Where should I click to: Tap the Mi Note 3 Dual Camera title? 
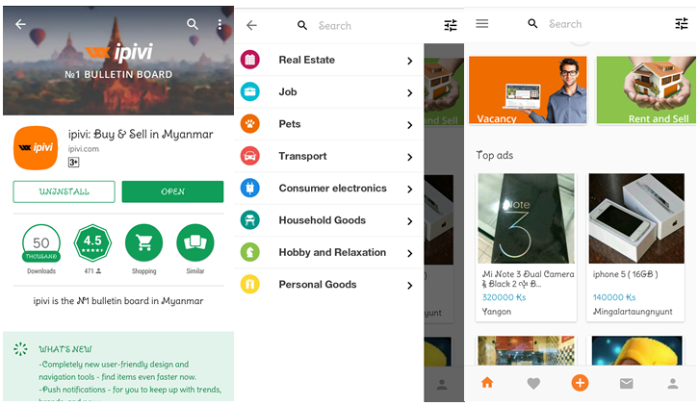[528, 279]
